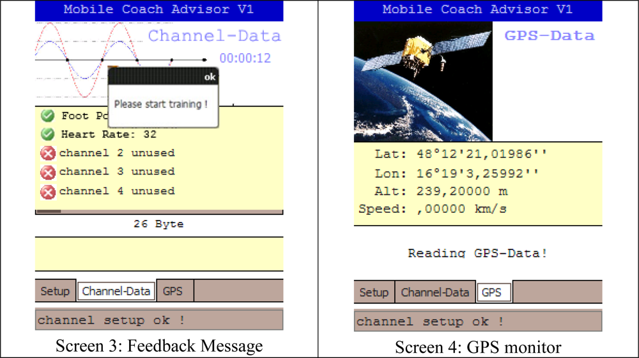
Task: Switch to the GPS tab in Screen 3
Action: click(173, 292)
